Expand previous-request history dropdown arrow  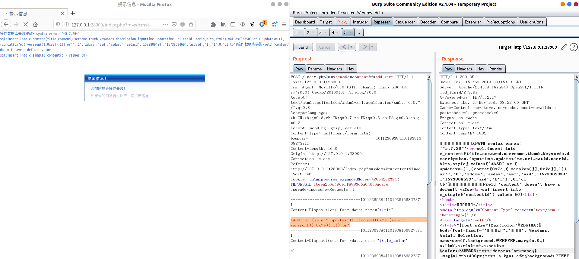pos(352,47)
